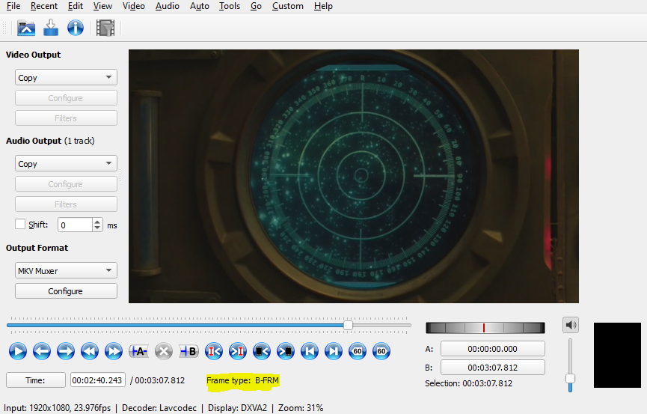647x414 pixels.
Task: Open the Video menu
Action: pyautogui.click(x=134, y=6)
